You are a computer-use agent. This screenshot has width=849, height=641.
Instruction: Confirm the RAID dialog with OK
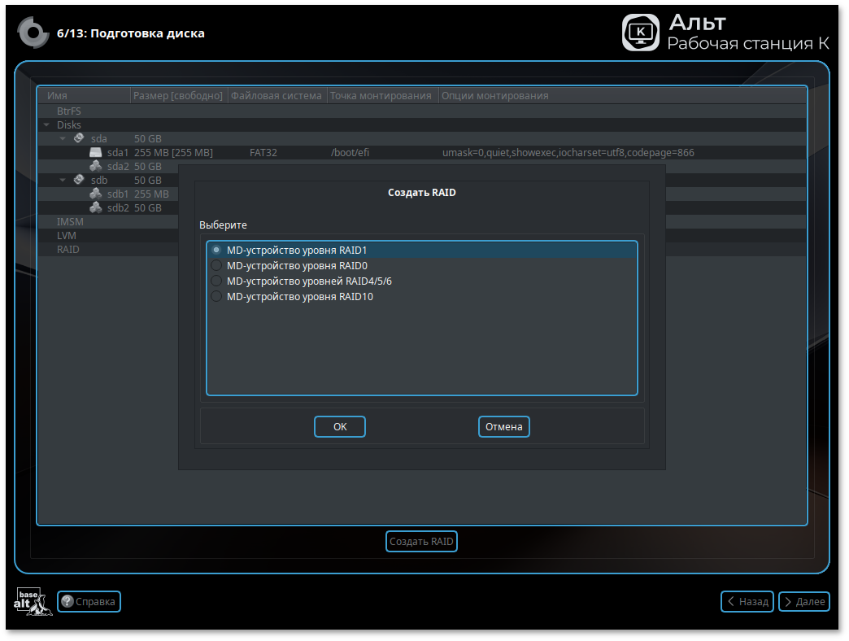[340, 427]
